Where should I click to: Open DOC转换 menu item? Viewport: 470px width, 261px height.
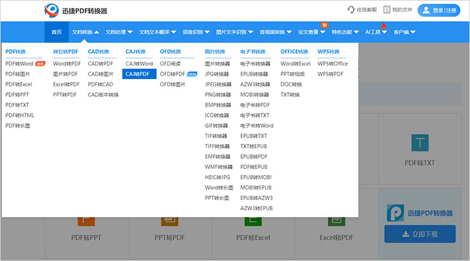point(291,84)
